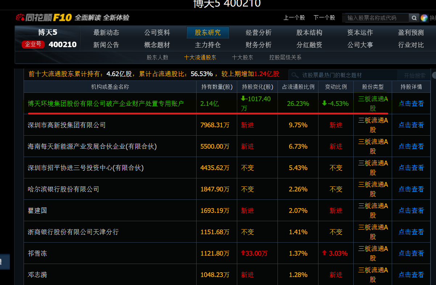Click 点击查看 for 海南每天新能源 row
Image resolution: width=436 pixels, height=285 pixels.
411,146
